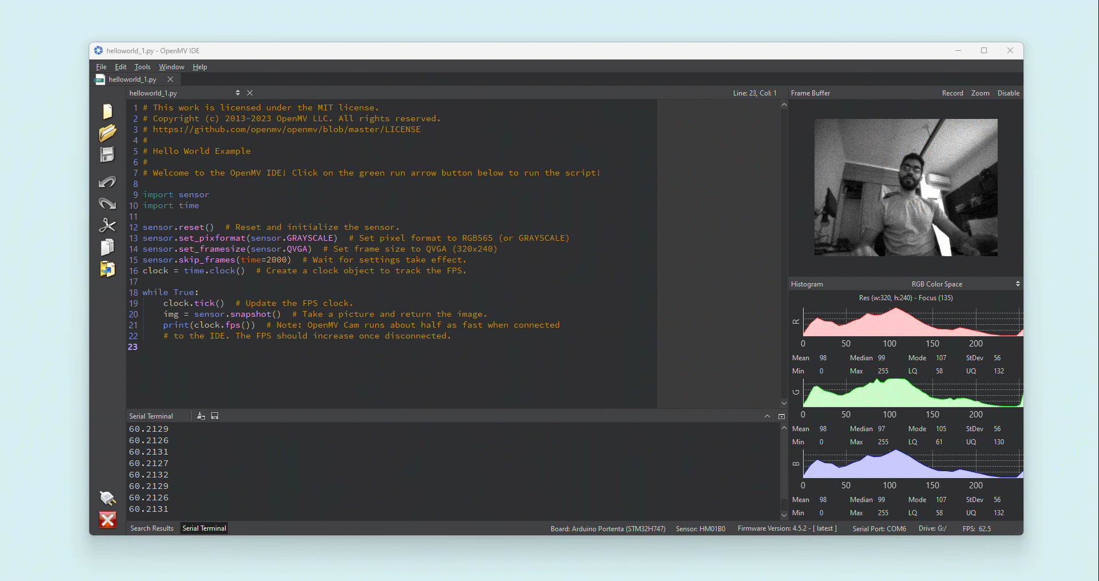Image resolution: width=1099 pixels, height=581 pixels.
Task: Click the Line: 23, Col: 1 indicator
Action: [754, 93]
